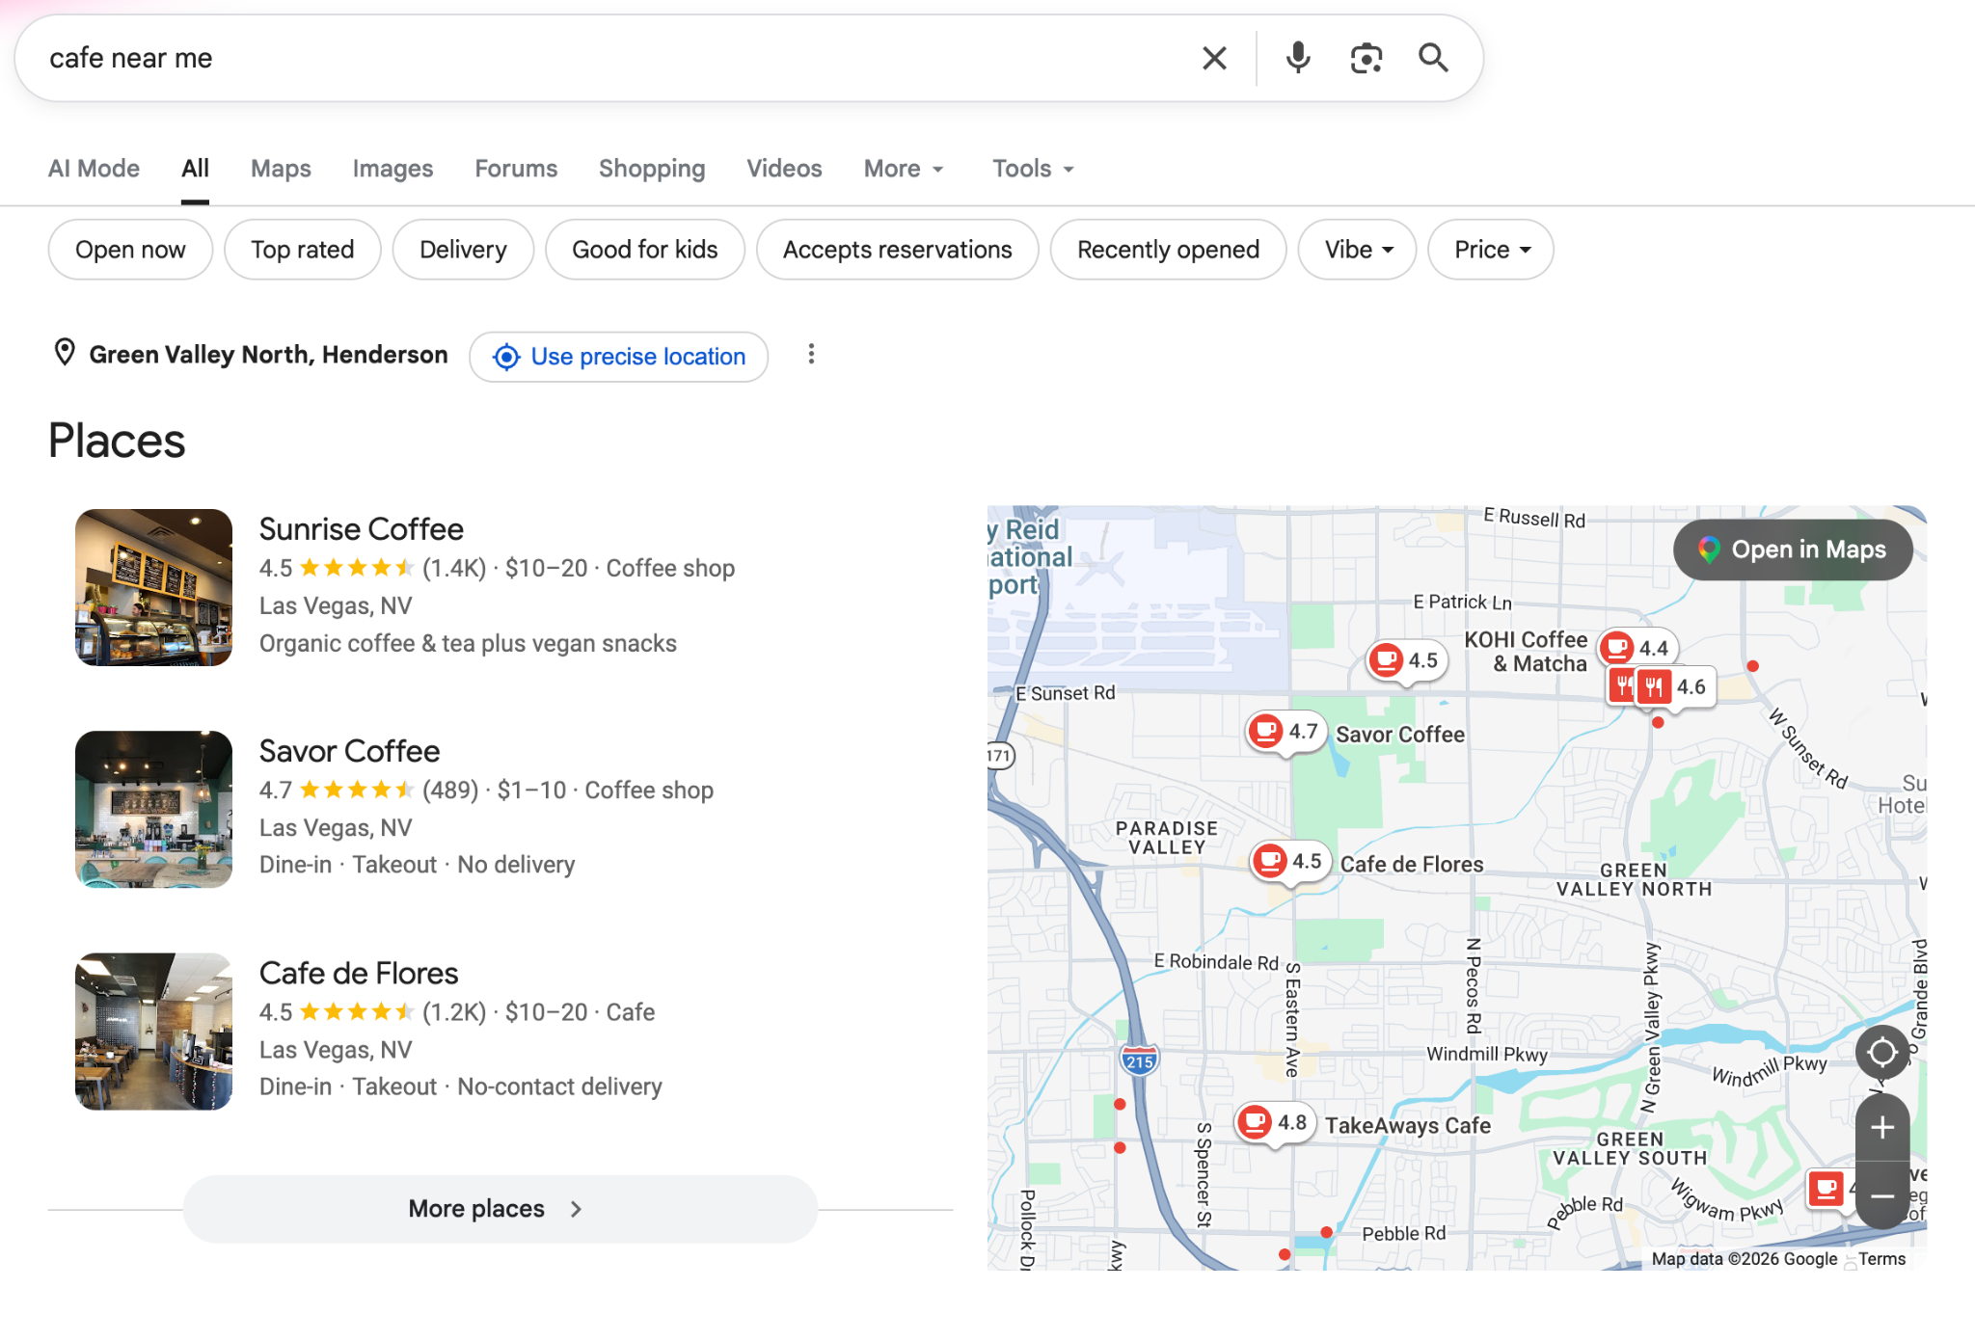1975x1341 pixels.
Task: Click the 'KOHI Coffee & Matcha' map label
Action: [1526, 652]
